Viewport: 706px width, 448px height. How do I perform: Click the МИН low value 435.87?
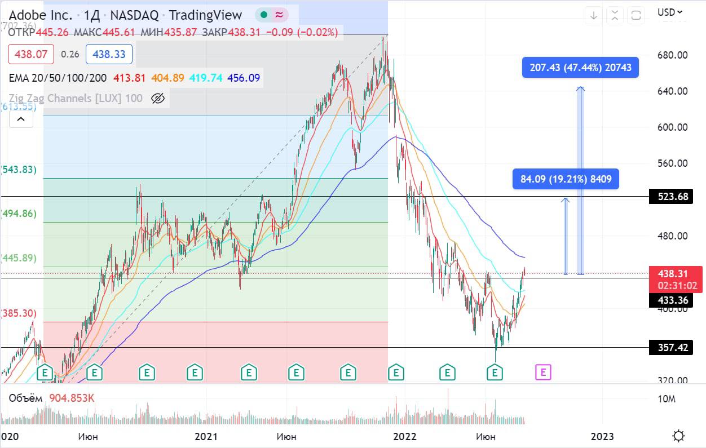pos(180,33)
